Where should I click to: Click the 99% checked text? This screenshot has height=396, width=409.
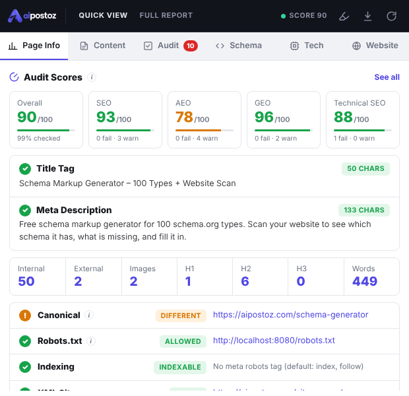click(x=39, y=139)
